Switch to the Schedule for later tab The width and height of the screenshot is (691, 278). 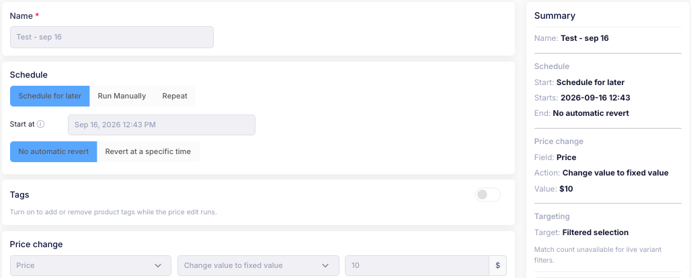click(x=50, y=96)
